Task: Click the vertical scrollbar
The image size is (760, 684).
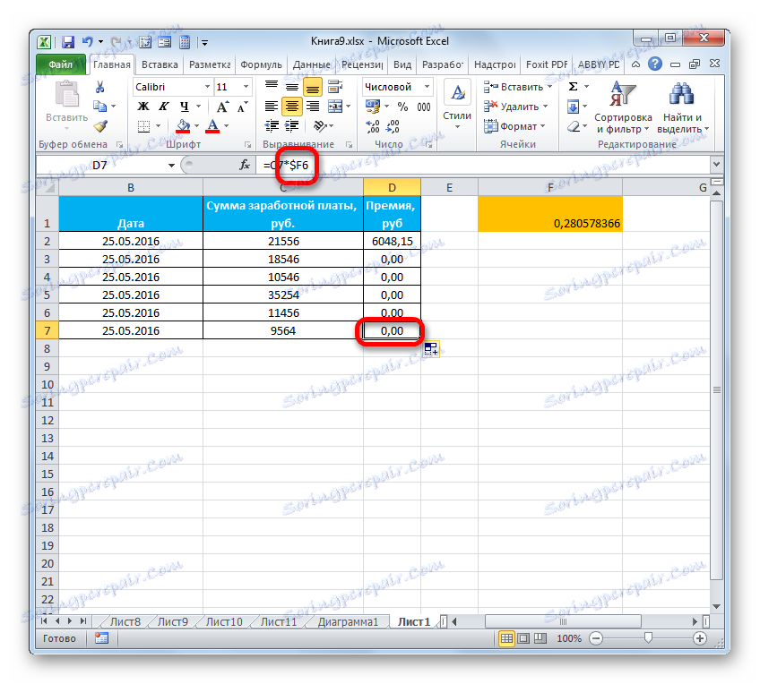Action: coord(716,390)
